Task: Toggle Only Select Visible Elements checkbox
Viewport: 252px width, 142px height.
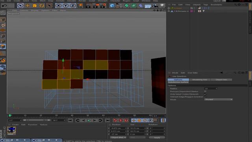Action: (205, 94)
